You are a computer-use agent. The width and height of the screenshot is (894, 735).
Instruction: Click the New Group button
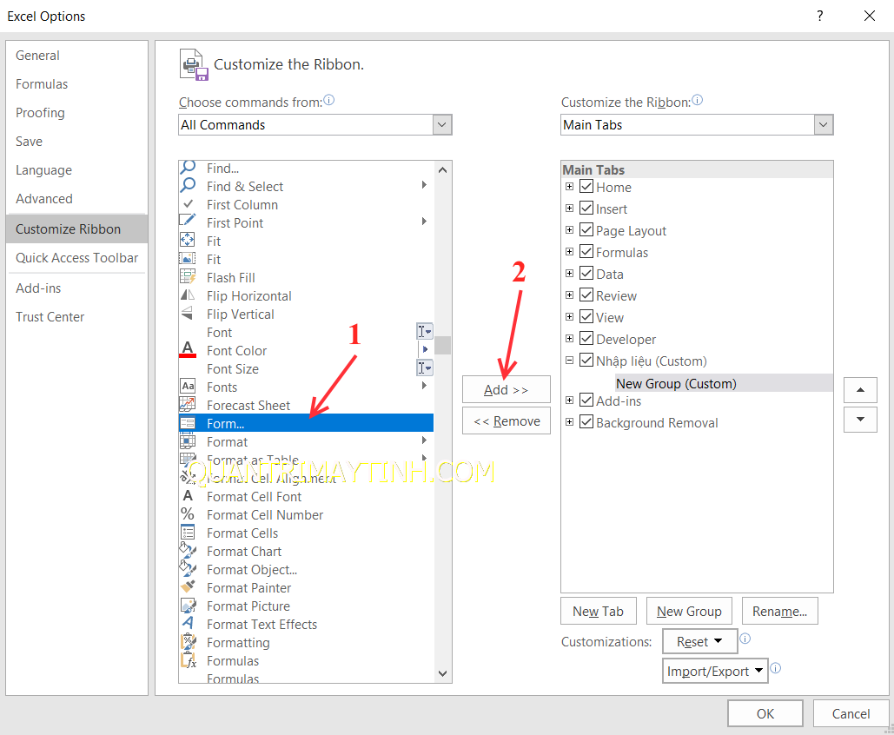pos(689,612)
